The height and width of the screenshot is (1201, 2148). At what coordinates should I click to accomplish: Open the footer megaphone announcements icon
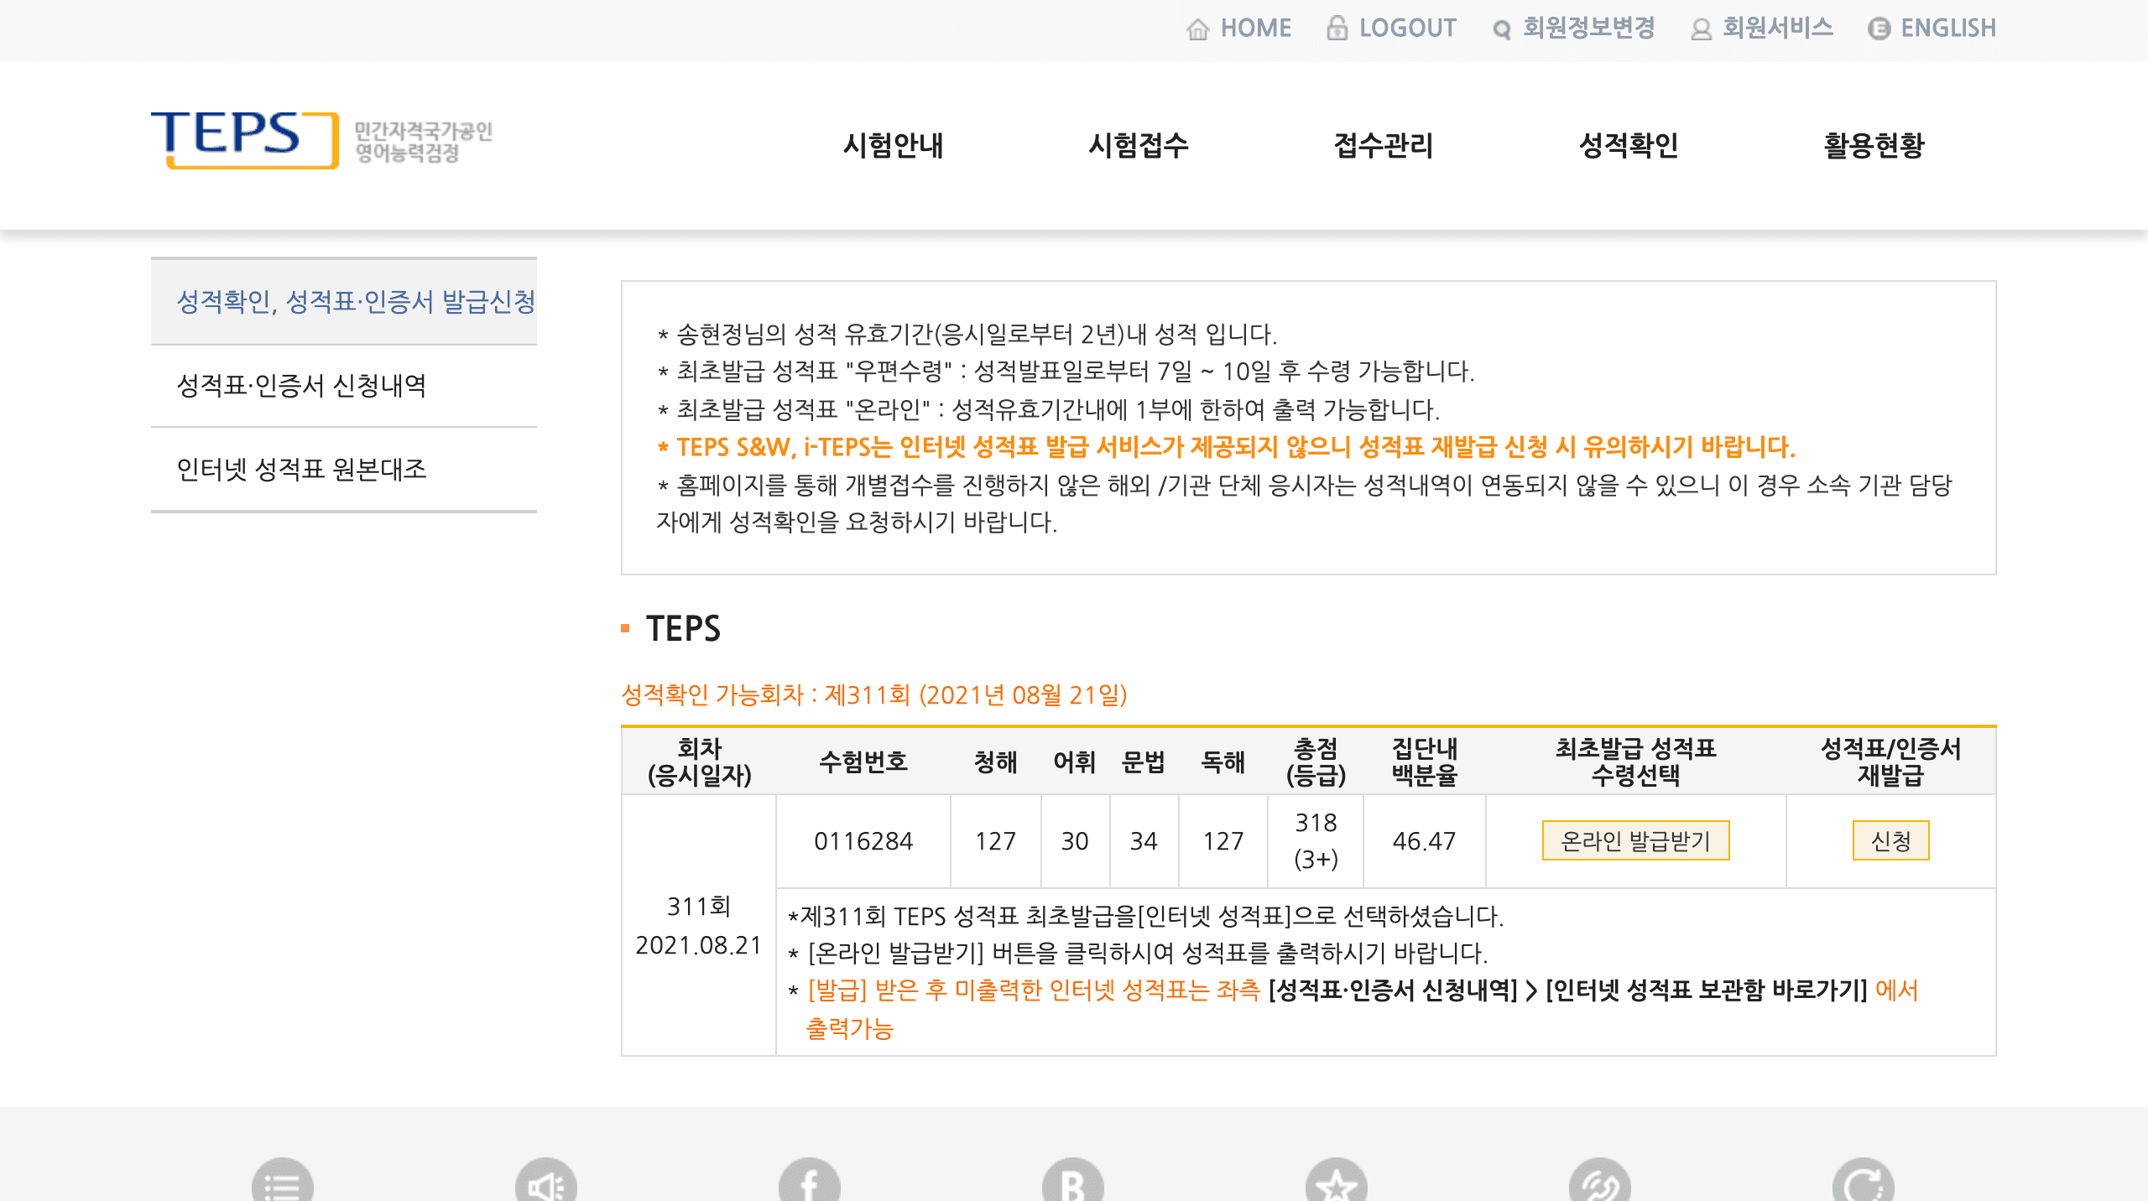(546, 1180)
